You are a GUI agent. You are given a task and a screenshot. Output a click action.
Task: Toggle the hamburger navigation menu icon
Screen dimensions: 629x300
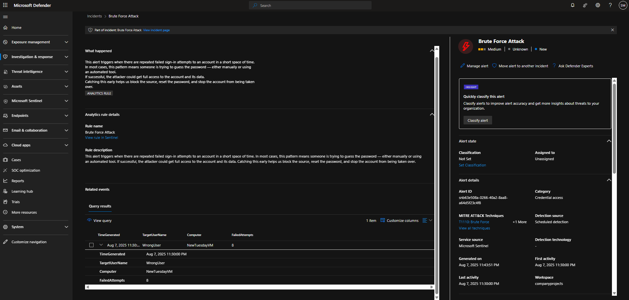[x=5, y=17]
